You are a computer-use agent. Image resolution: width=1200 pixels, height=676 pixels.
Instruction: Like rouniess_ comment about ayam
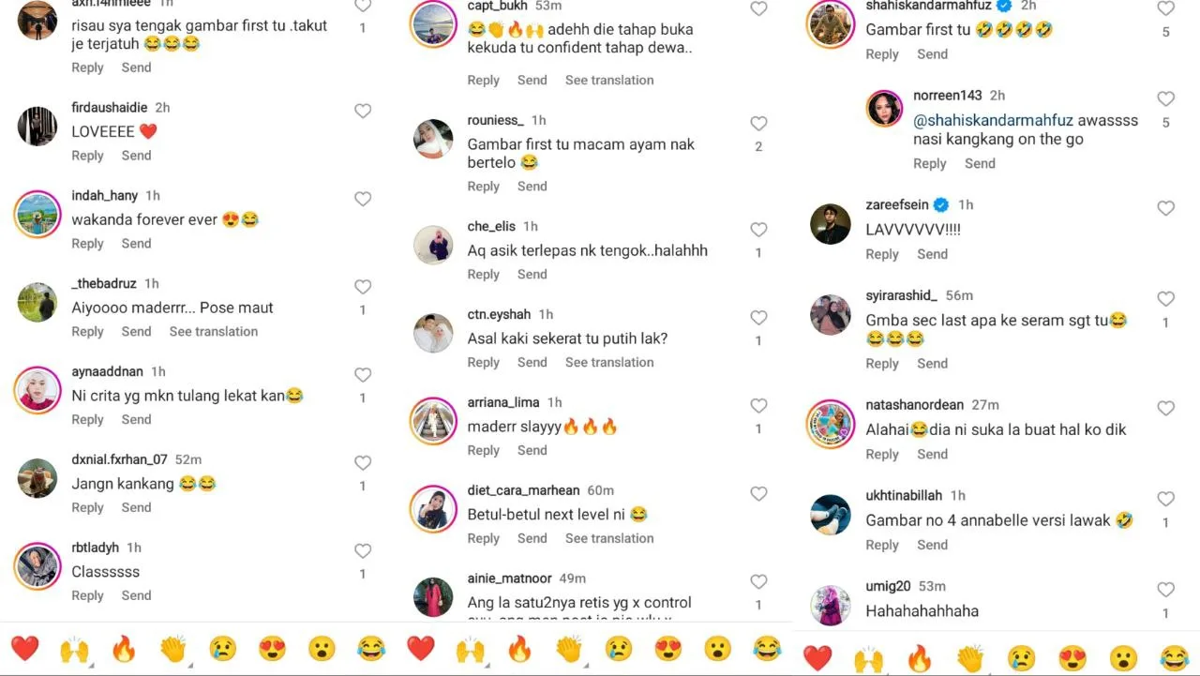758,124
